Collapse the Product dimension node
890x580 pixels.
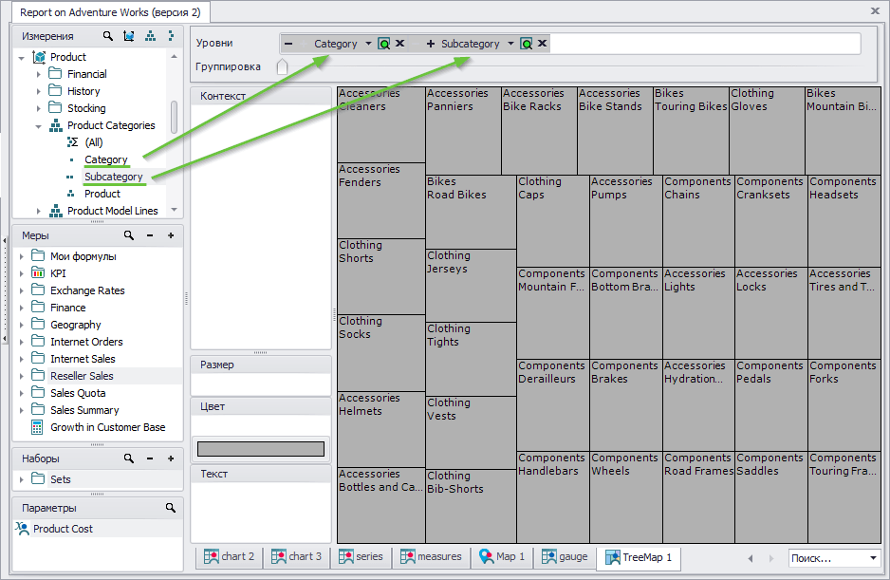click(x=22, y=57)
